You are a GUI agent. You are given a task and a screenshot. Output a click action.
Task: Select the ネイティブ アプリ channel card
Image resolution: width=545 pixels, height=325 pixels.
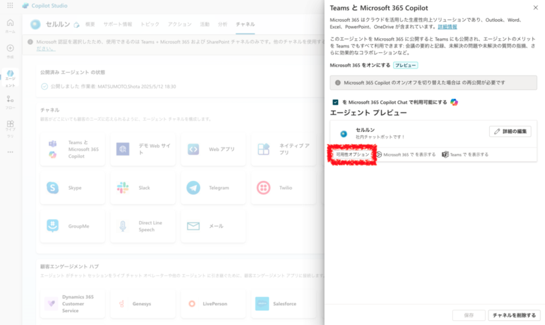point(283,149)
